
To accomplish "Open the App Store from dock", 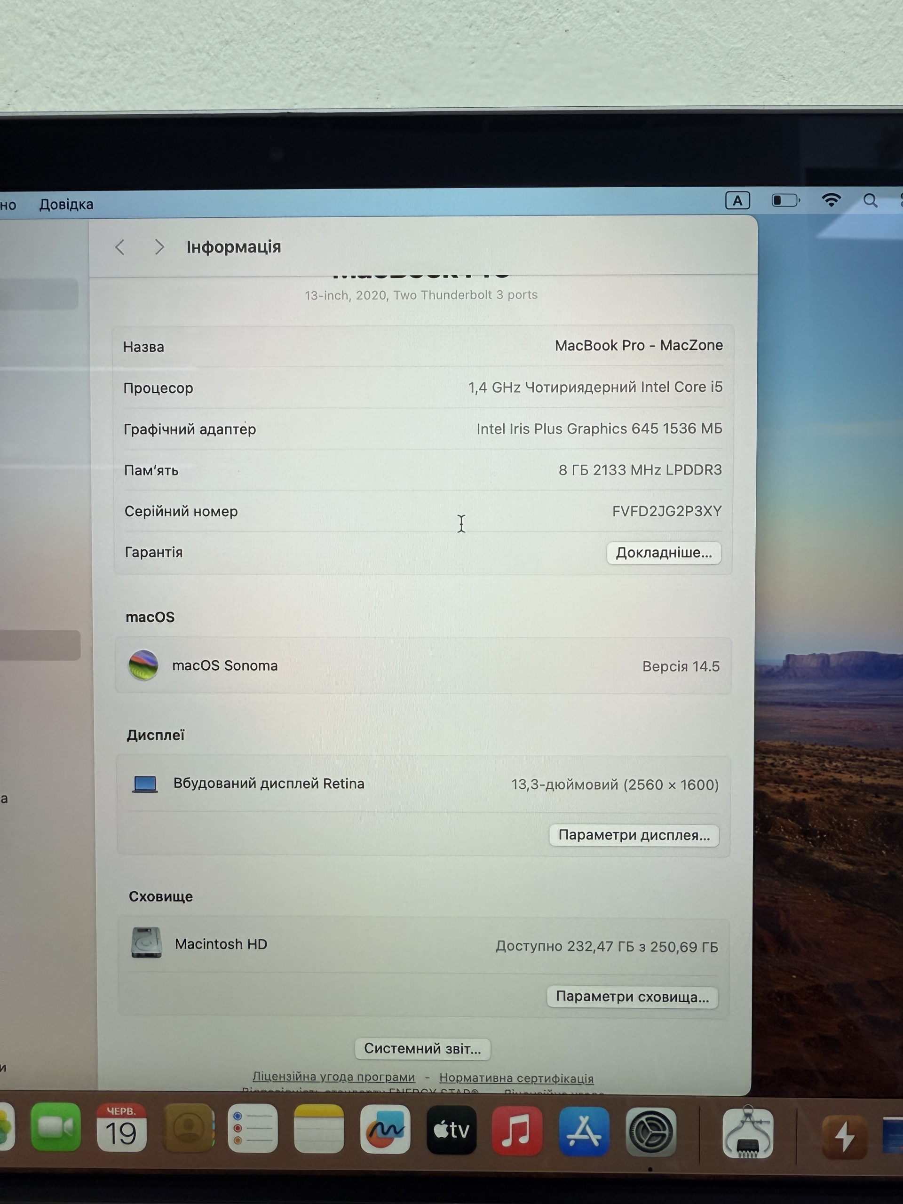I will (584, 1131).
